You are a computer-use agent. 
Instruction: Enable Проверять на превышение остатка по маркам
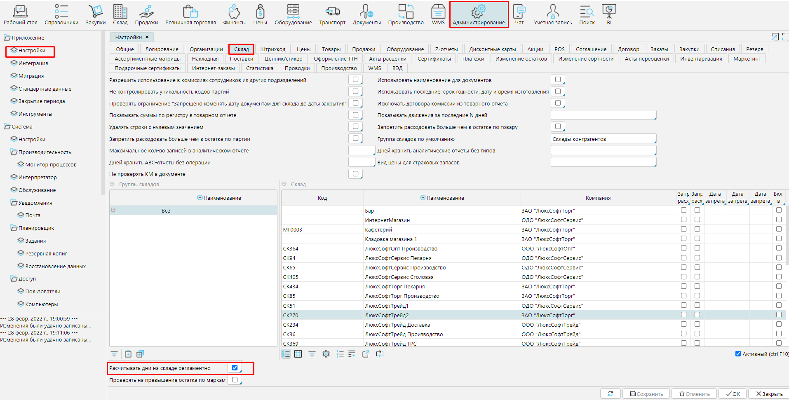pyautogui.click(x=235, y=380)
